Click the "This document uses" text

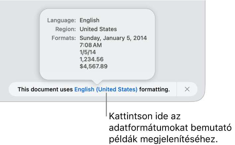[45, 89]
